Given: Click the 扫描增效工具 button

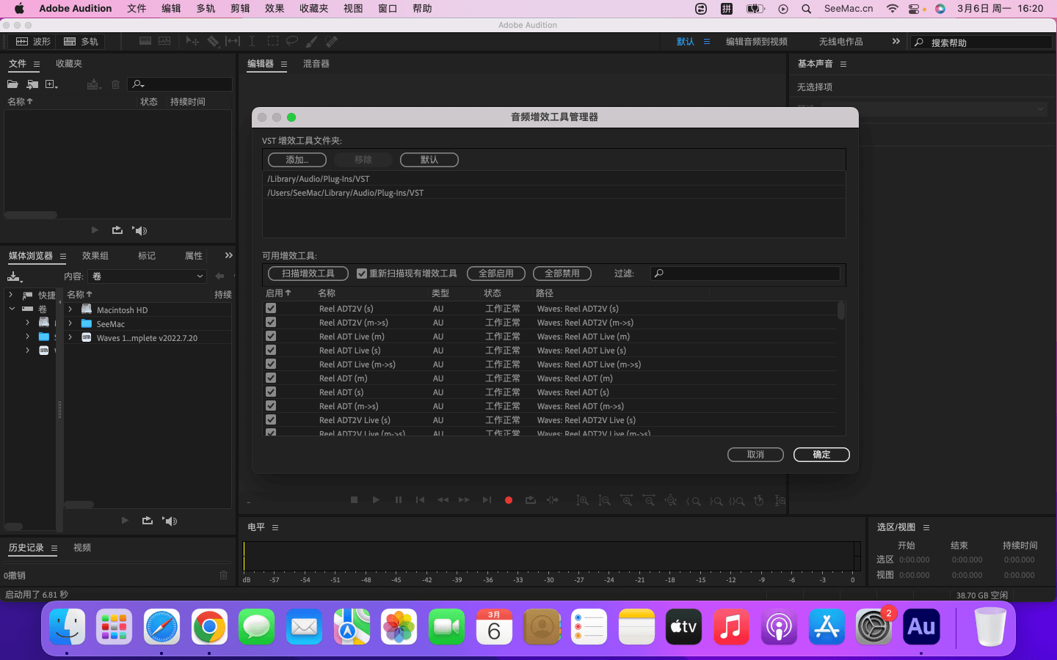Looking at the screenshot, I should click(308, 274).
